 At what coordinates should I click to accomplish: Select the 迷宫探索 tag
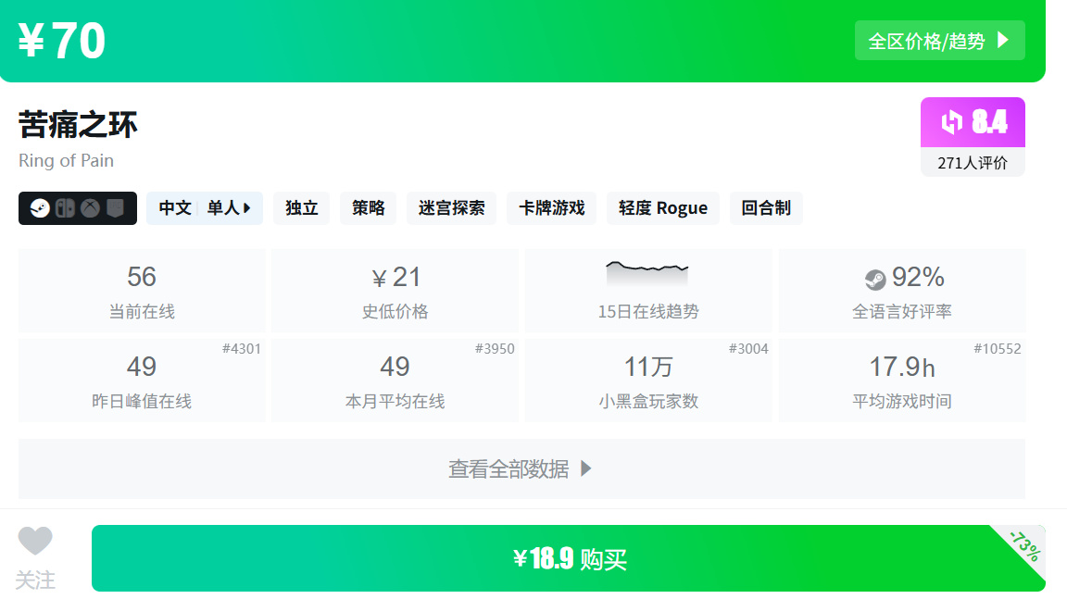[451, 208]
